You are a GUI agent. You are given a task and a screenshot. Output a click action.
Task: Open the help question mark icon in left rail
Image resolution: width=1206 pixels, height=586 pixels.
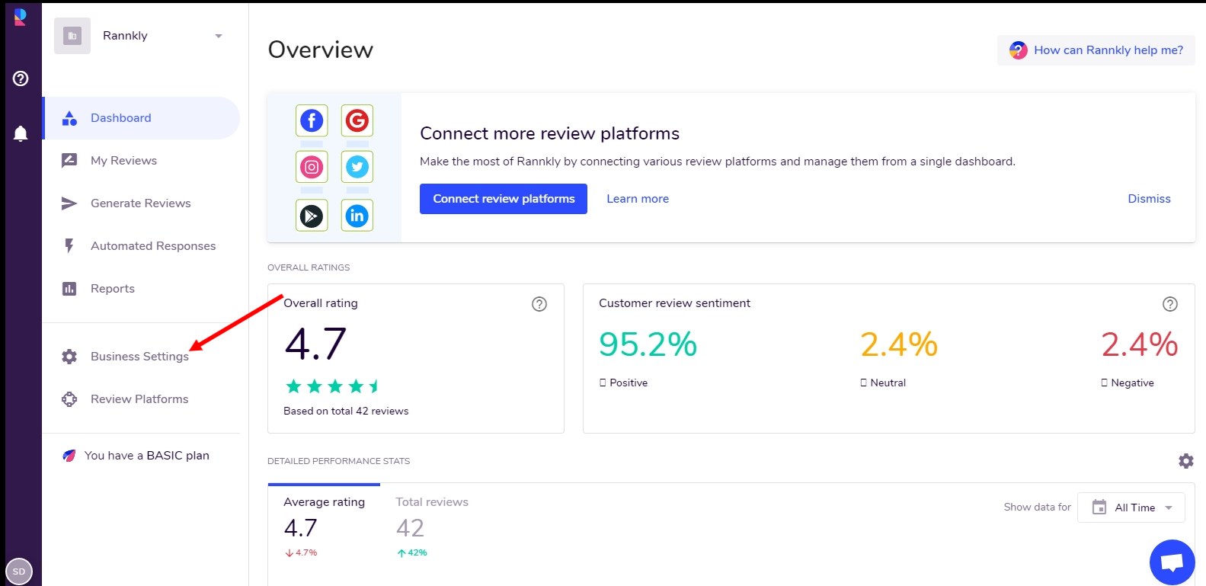[x=21, y=78]
